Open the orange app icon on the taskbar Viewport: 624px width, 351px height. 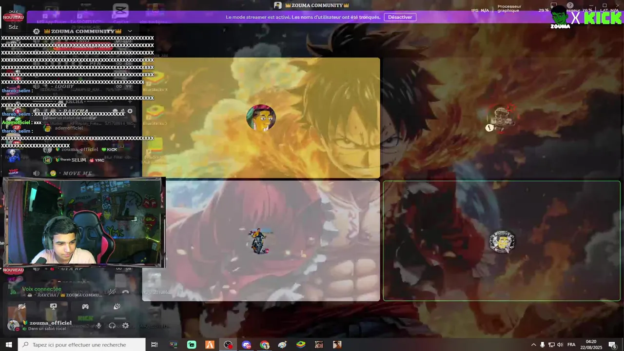click(210, 345)
